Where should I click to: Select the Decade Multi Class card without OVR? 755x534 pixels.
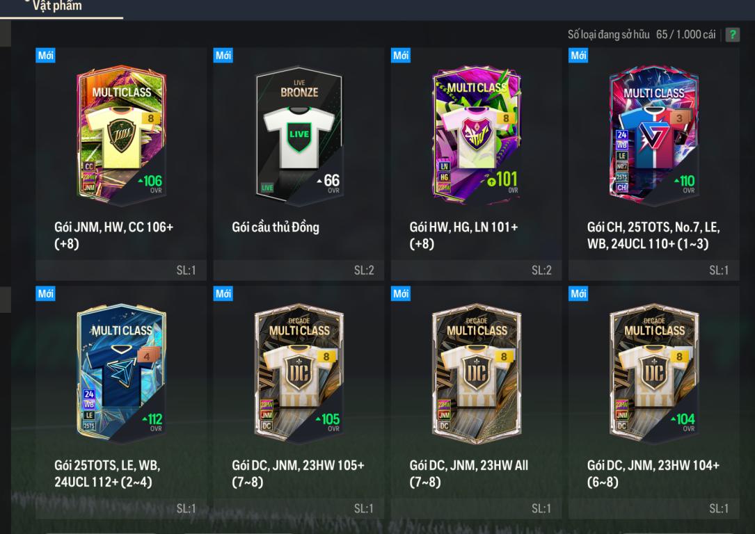(476, 373)
